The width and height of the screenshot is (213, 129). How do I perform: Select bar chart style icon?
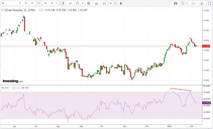tap(77, 3)
